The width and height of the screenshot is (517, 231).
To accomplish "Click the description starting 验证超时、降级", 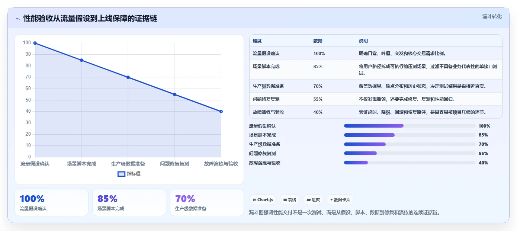I will coord(423,112).
